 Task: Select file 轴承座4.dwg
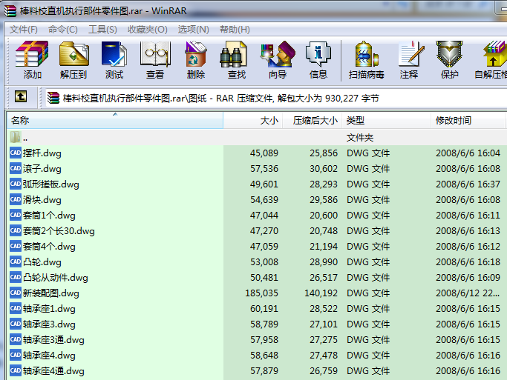tap(49, 355)
